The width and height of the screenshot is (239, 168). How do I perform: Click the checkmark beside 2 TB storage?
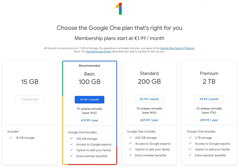(190, 138)
